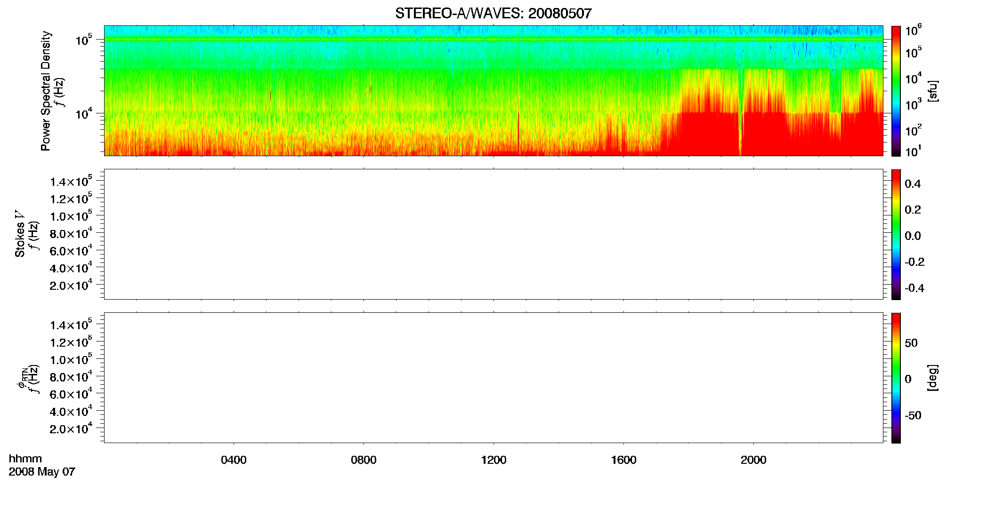The height and width of the screenshot is (508, 987).
Task: Click the 1600 time tick label
Action: tap(623, 460)
